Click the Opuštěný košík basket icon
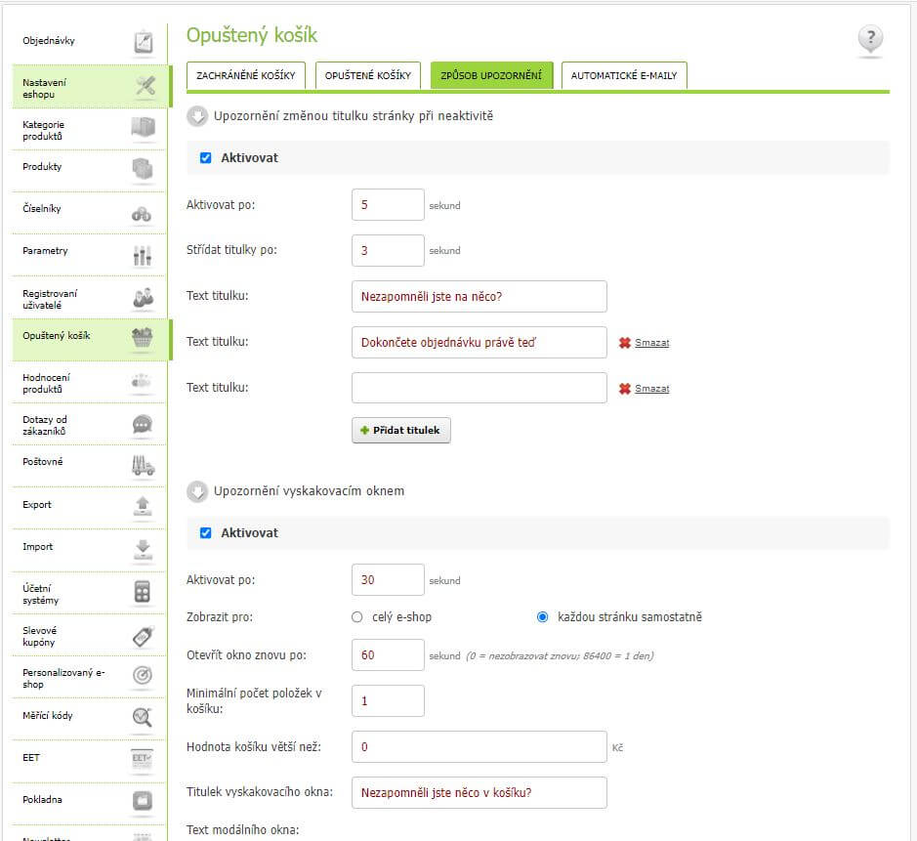 pos(143,337)
